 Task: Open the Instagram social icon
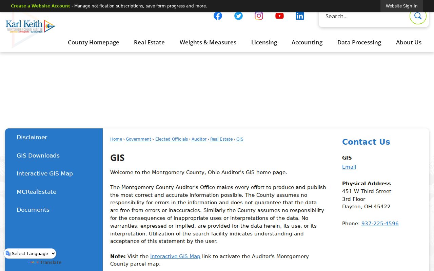pyautogui.click(x=259, y=16)
